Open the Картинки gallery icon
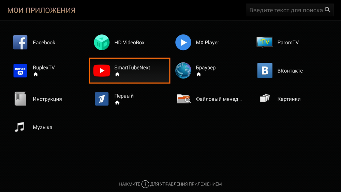The image size is (341, 192). (x=265, y=99)
